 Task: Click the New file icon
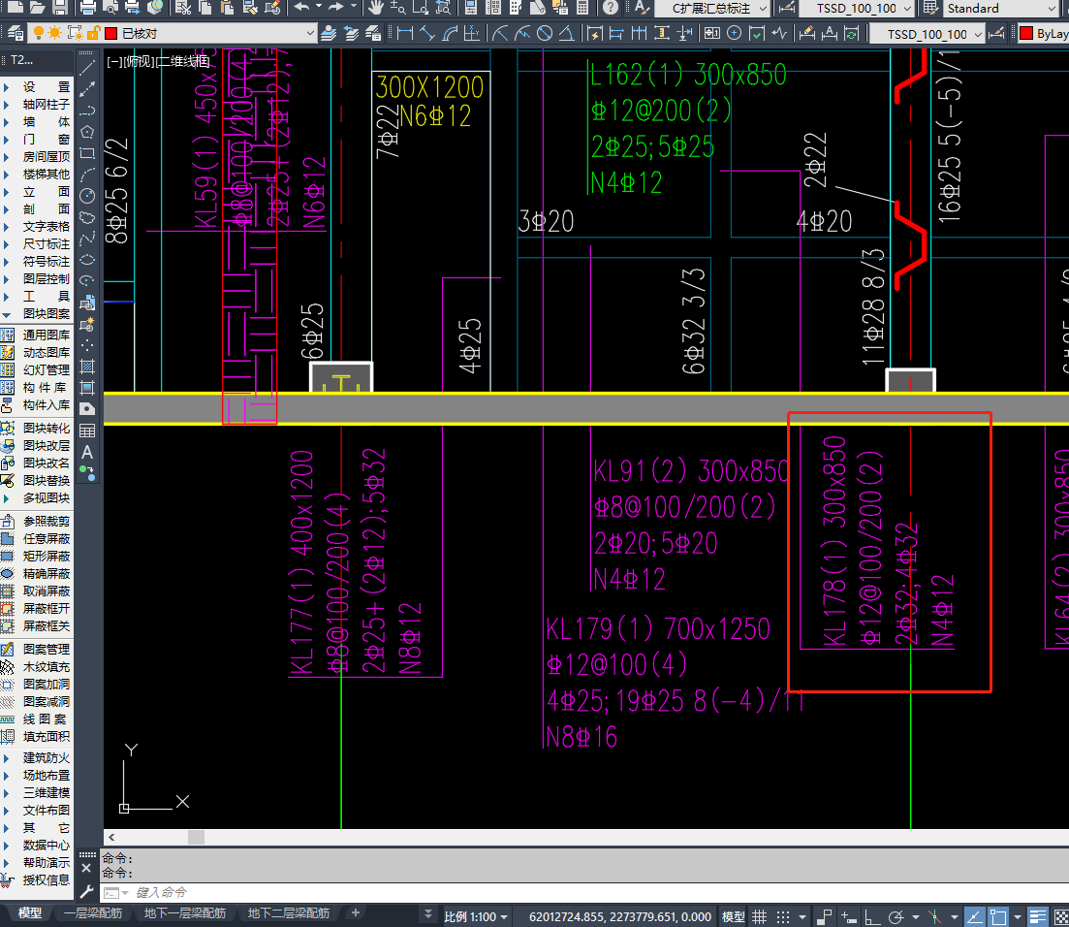[x=15, y=8]
